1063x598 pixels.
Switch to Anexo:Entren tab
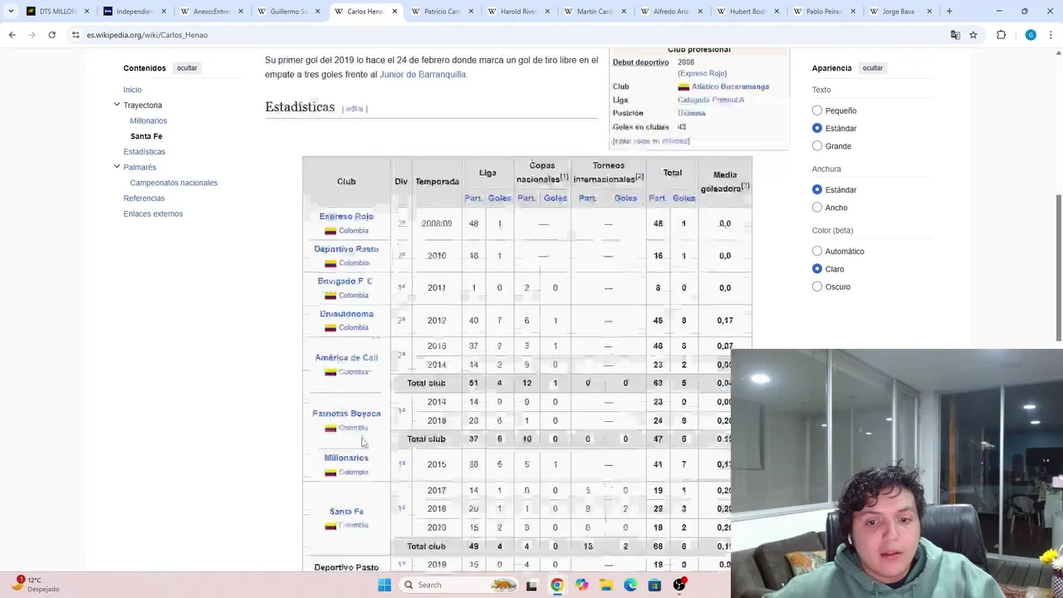(211, 12)
